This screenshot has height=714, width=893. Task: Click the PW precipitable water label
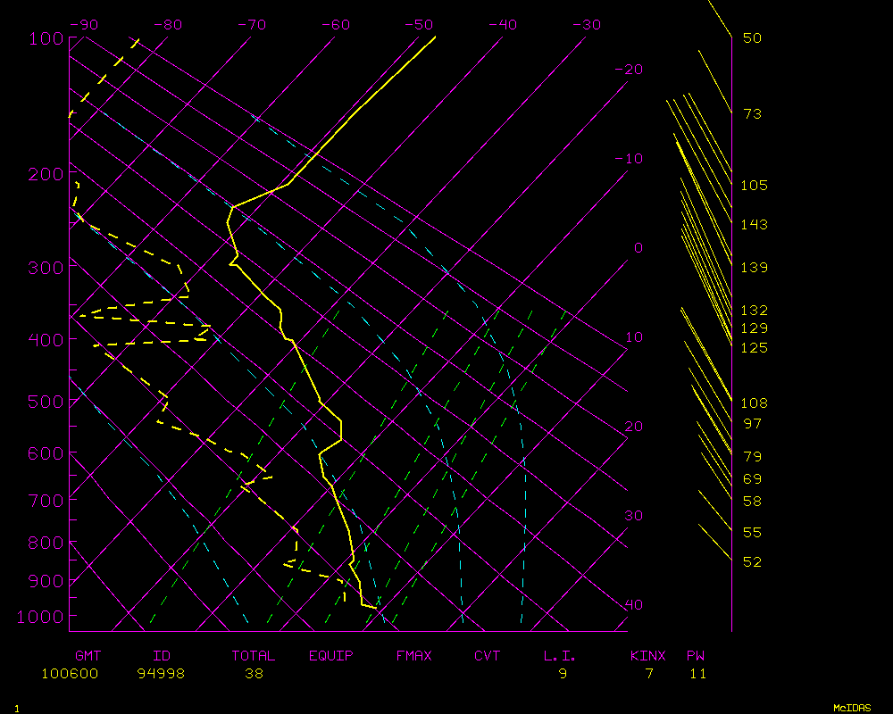(x=695, y=656)
